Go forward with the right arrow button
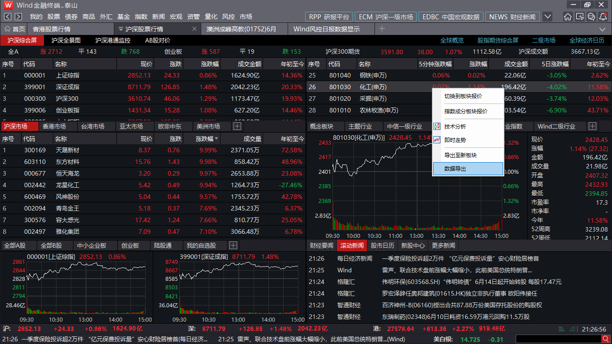Image resolution: width=612 pixels, height=344 pixels. click(18, 17)
